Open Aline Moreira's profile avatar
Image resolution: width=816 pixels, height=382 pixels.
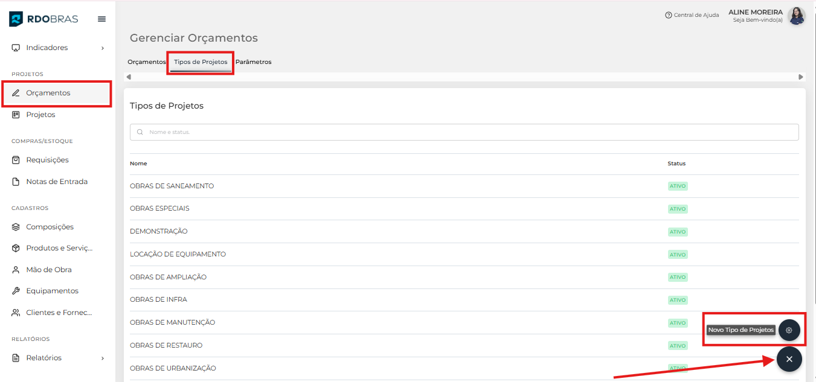click(x=796, y=16)
